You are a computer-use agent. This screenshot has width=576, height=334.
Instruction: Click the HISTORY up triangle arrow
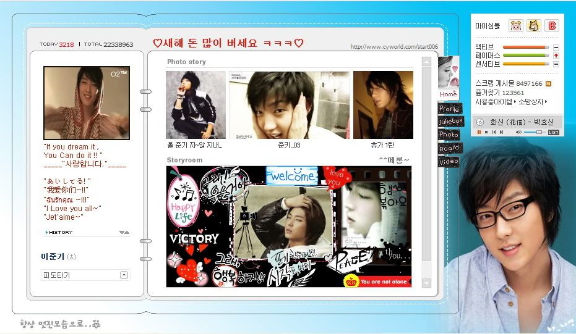tap(127, 233)
